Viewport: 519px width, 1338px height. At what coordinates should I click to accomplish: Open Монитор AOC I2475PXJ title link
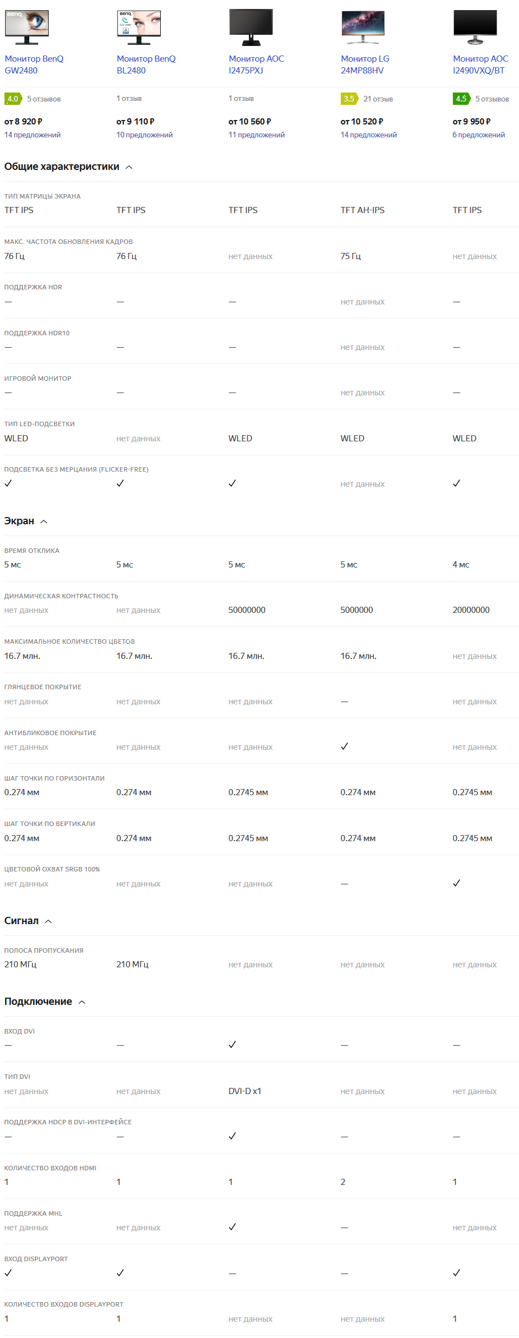click(256, 64)
